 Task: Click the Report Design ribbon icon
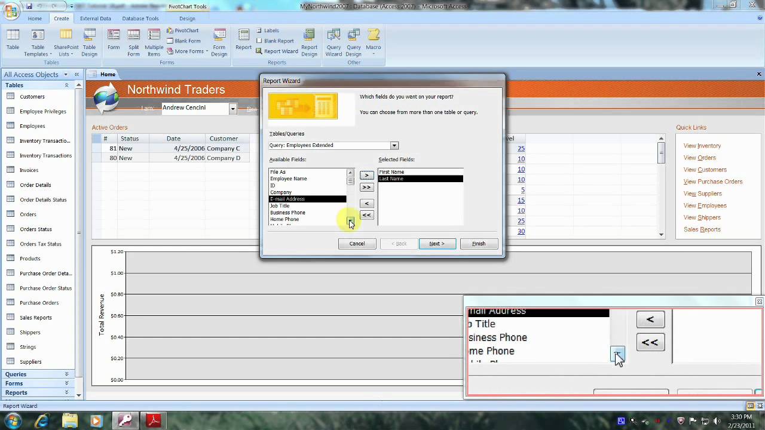coord(310,42)
